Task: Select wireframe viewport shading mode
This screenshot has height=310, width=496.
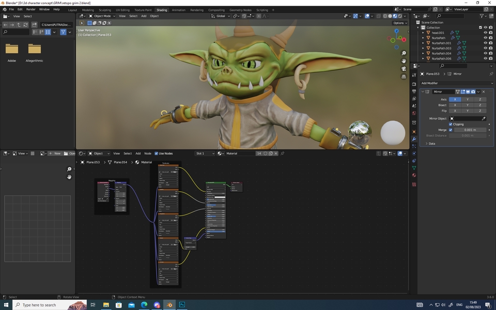Action: click(x=385, y=16)
